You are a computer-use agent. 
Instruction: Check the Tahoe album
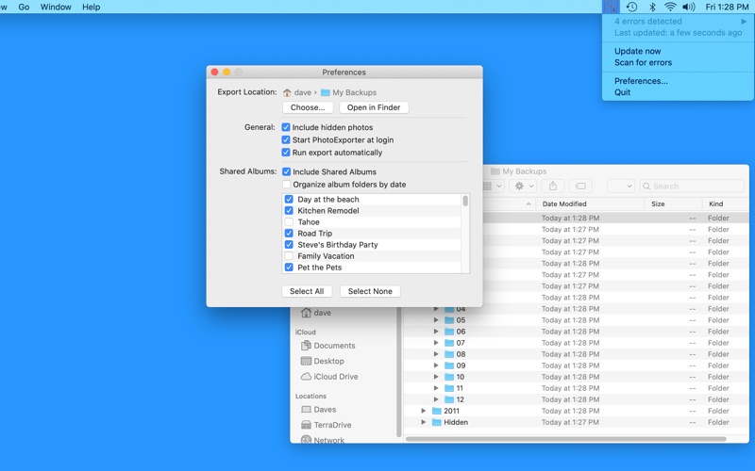click(289, 222)
